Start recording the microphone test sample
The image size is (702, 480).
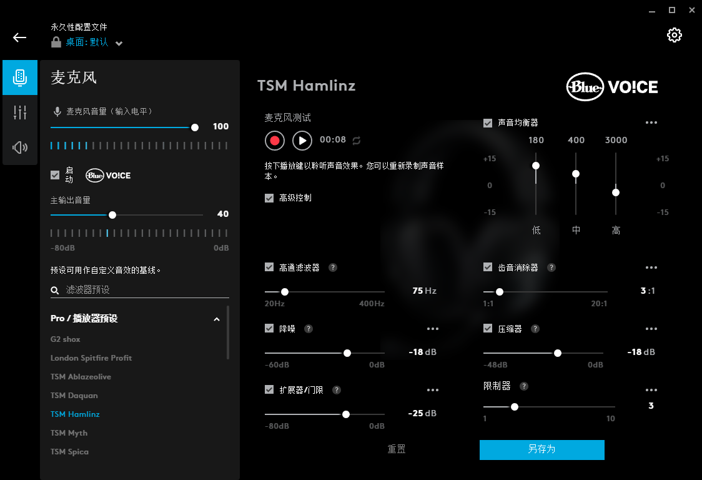click(x=274, y=141)
